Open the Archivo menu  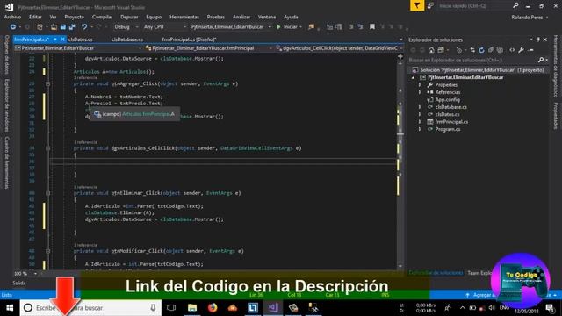pyautogui.click(x=12, y=17)
